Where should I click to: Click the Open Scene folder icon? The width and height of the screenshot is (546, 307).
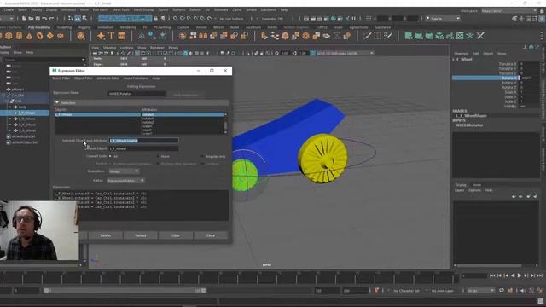click(31, 19)
